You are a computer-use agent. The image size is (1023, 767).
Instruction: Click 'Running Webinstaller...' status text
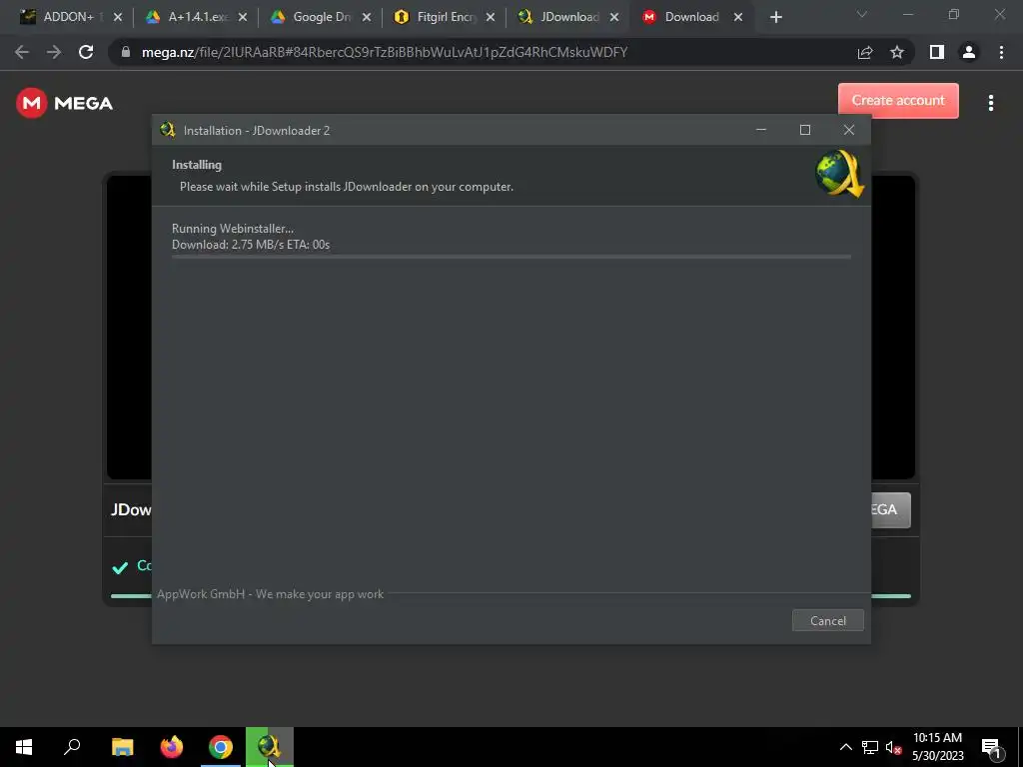click(x=232, y=229)
